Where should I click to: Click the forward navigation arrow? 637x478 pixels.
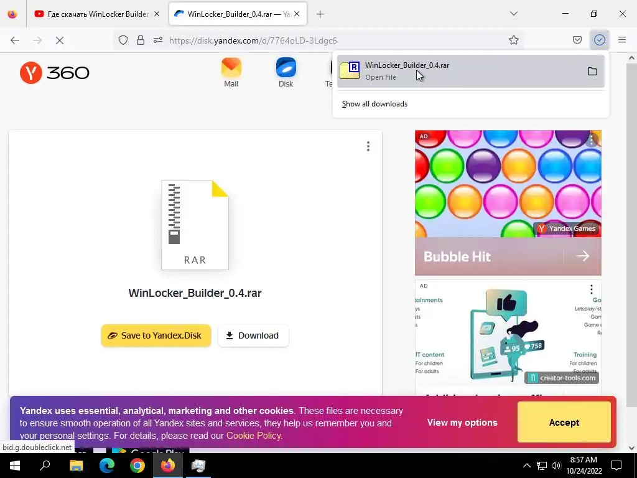[37, 40]
